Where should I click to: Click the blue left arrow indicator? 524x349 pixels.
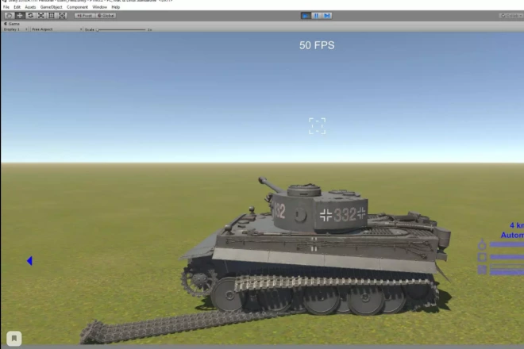coord(29,260)
